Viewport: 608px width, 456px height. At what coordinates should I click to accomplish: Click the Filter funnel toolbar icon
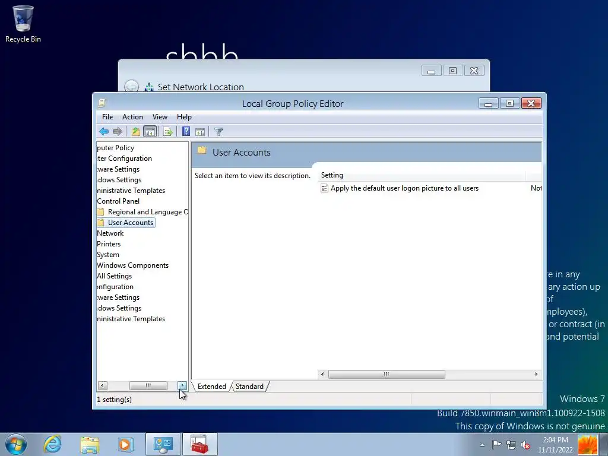coord(218,132)
